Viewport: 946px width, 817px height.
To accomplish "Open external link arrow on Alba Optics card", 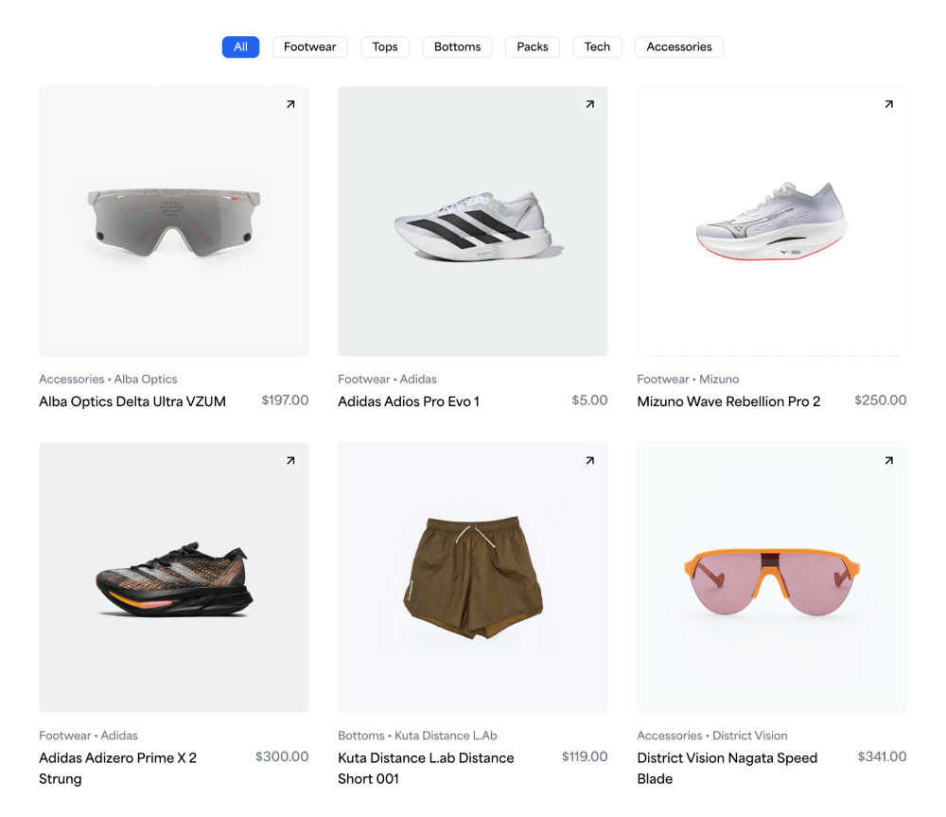I will click(x=290, y=104).
